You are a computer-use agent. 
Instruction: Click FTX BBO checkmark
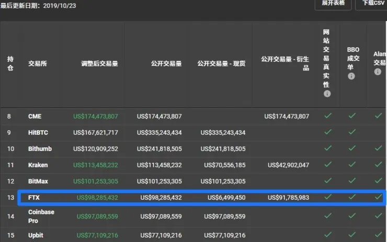coord(352,197)
